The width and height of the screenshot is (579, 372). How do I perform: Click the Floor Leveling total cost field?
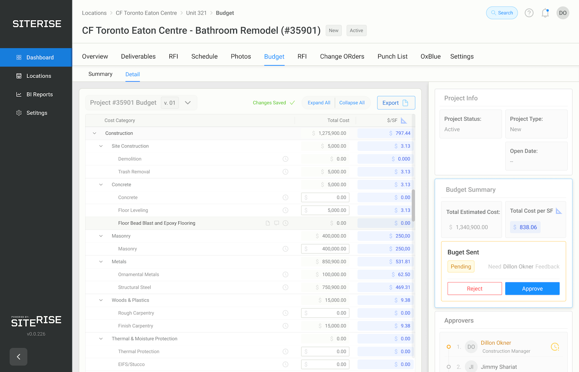tap(325, 210)
